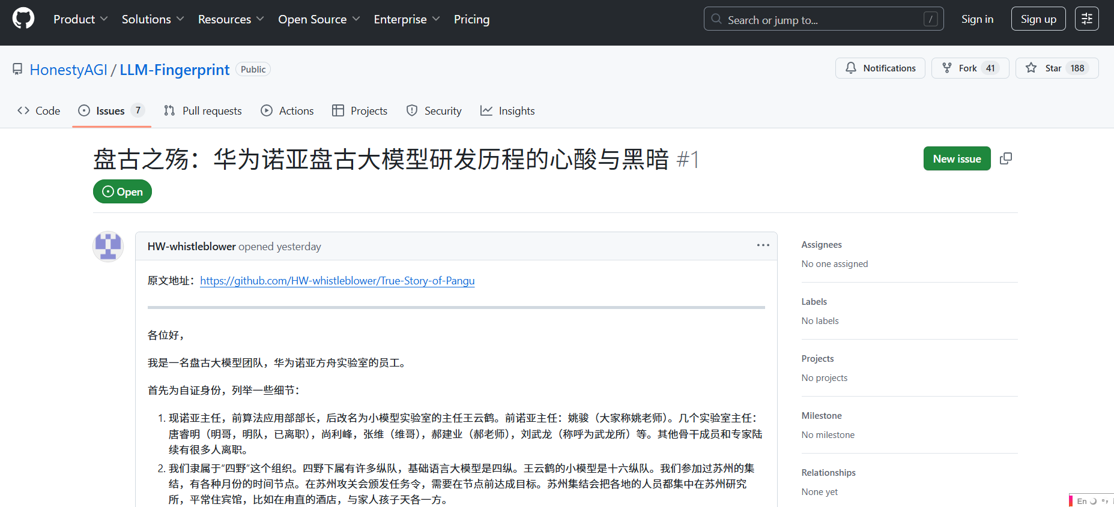Open the HW-whistleblower avatar image
The height and width of the screenshot is (507, 1114).
point(108,247)
